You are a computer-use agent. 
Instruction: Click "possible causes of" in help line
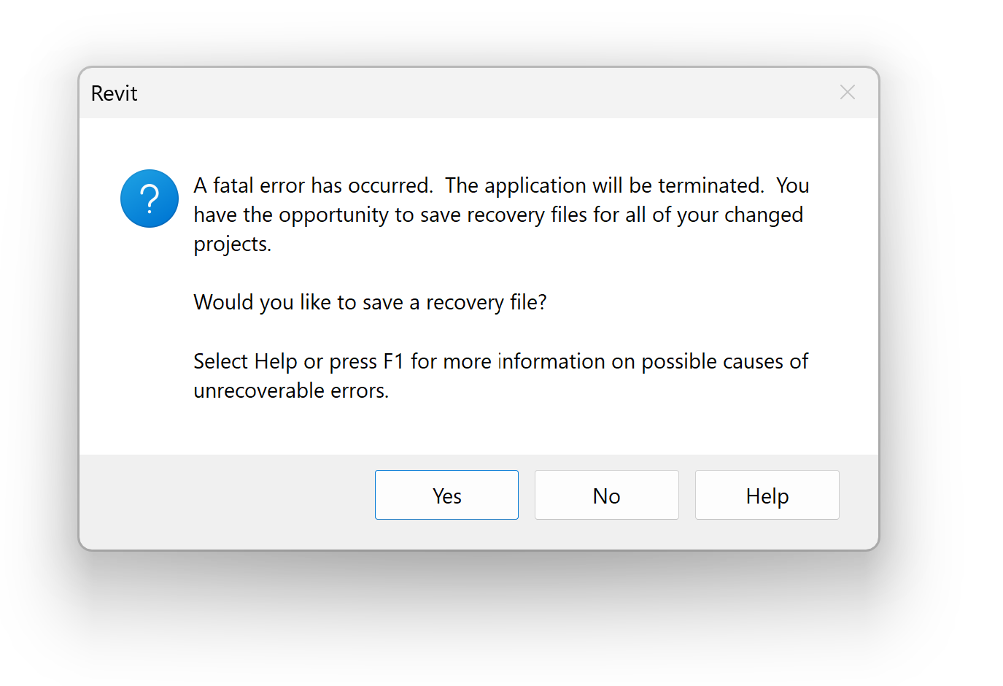724,361
